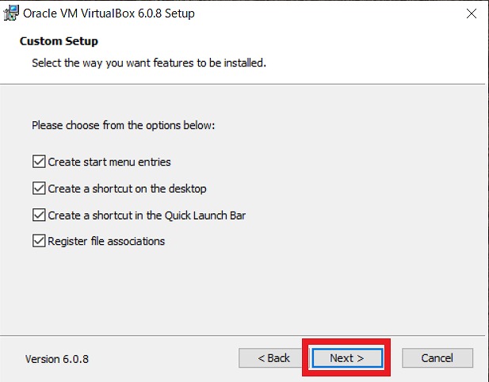Click the Version 6.0.8 label
This screenshot has width=489, height=382.
pos(57,359)
